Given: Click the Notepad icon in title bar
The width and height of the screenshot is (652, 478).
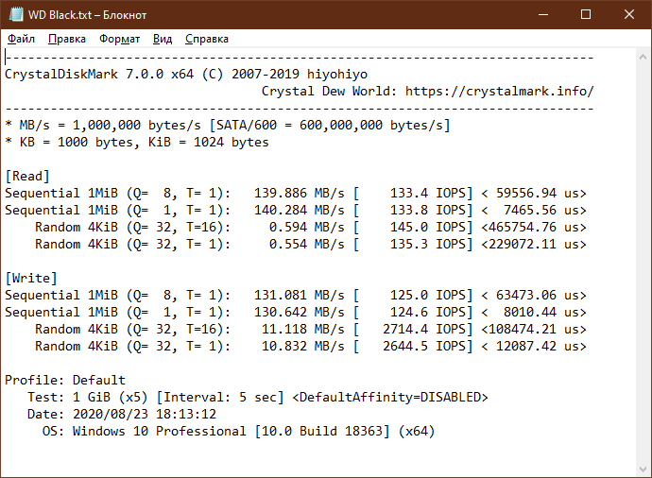Looking at the screenshot, I should tap(16, 14).
